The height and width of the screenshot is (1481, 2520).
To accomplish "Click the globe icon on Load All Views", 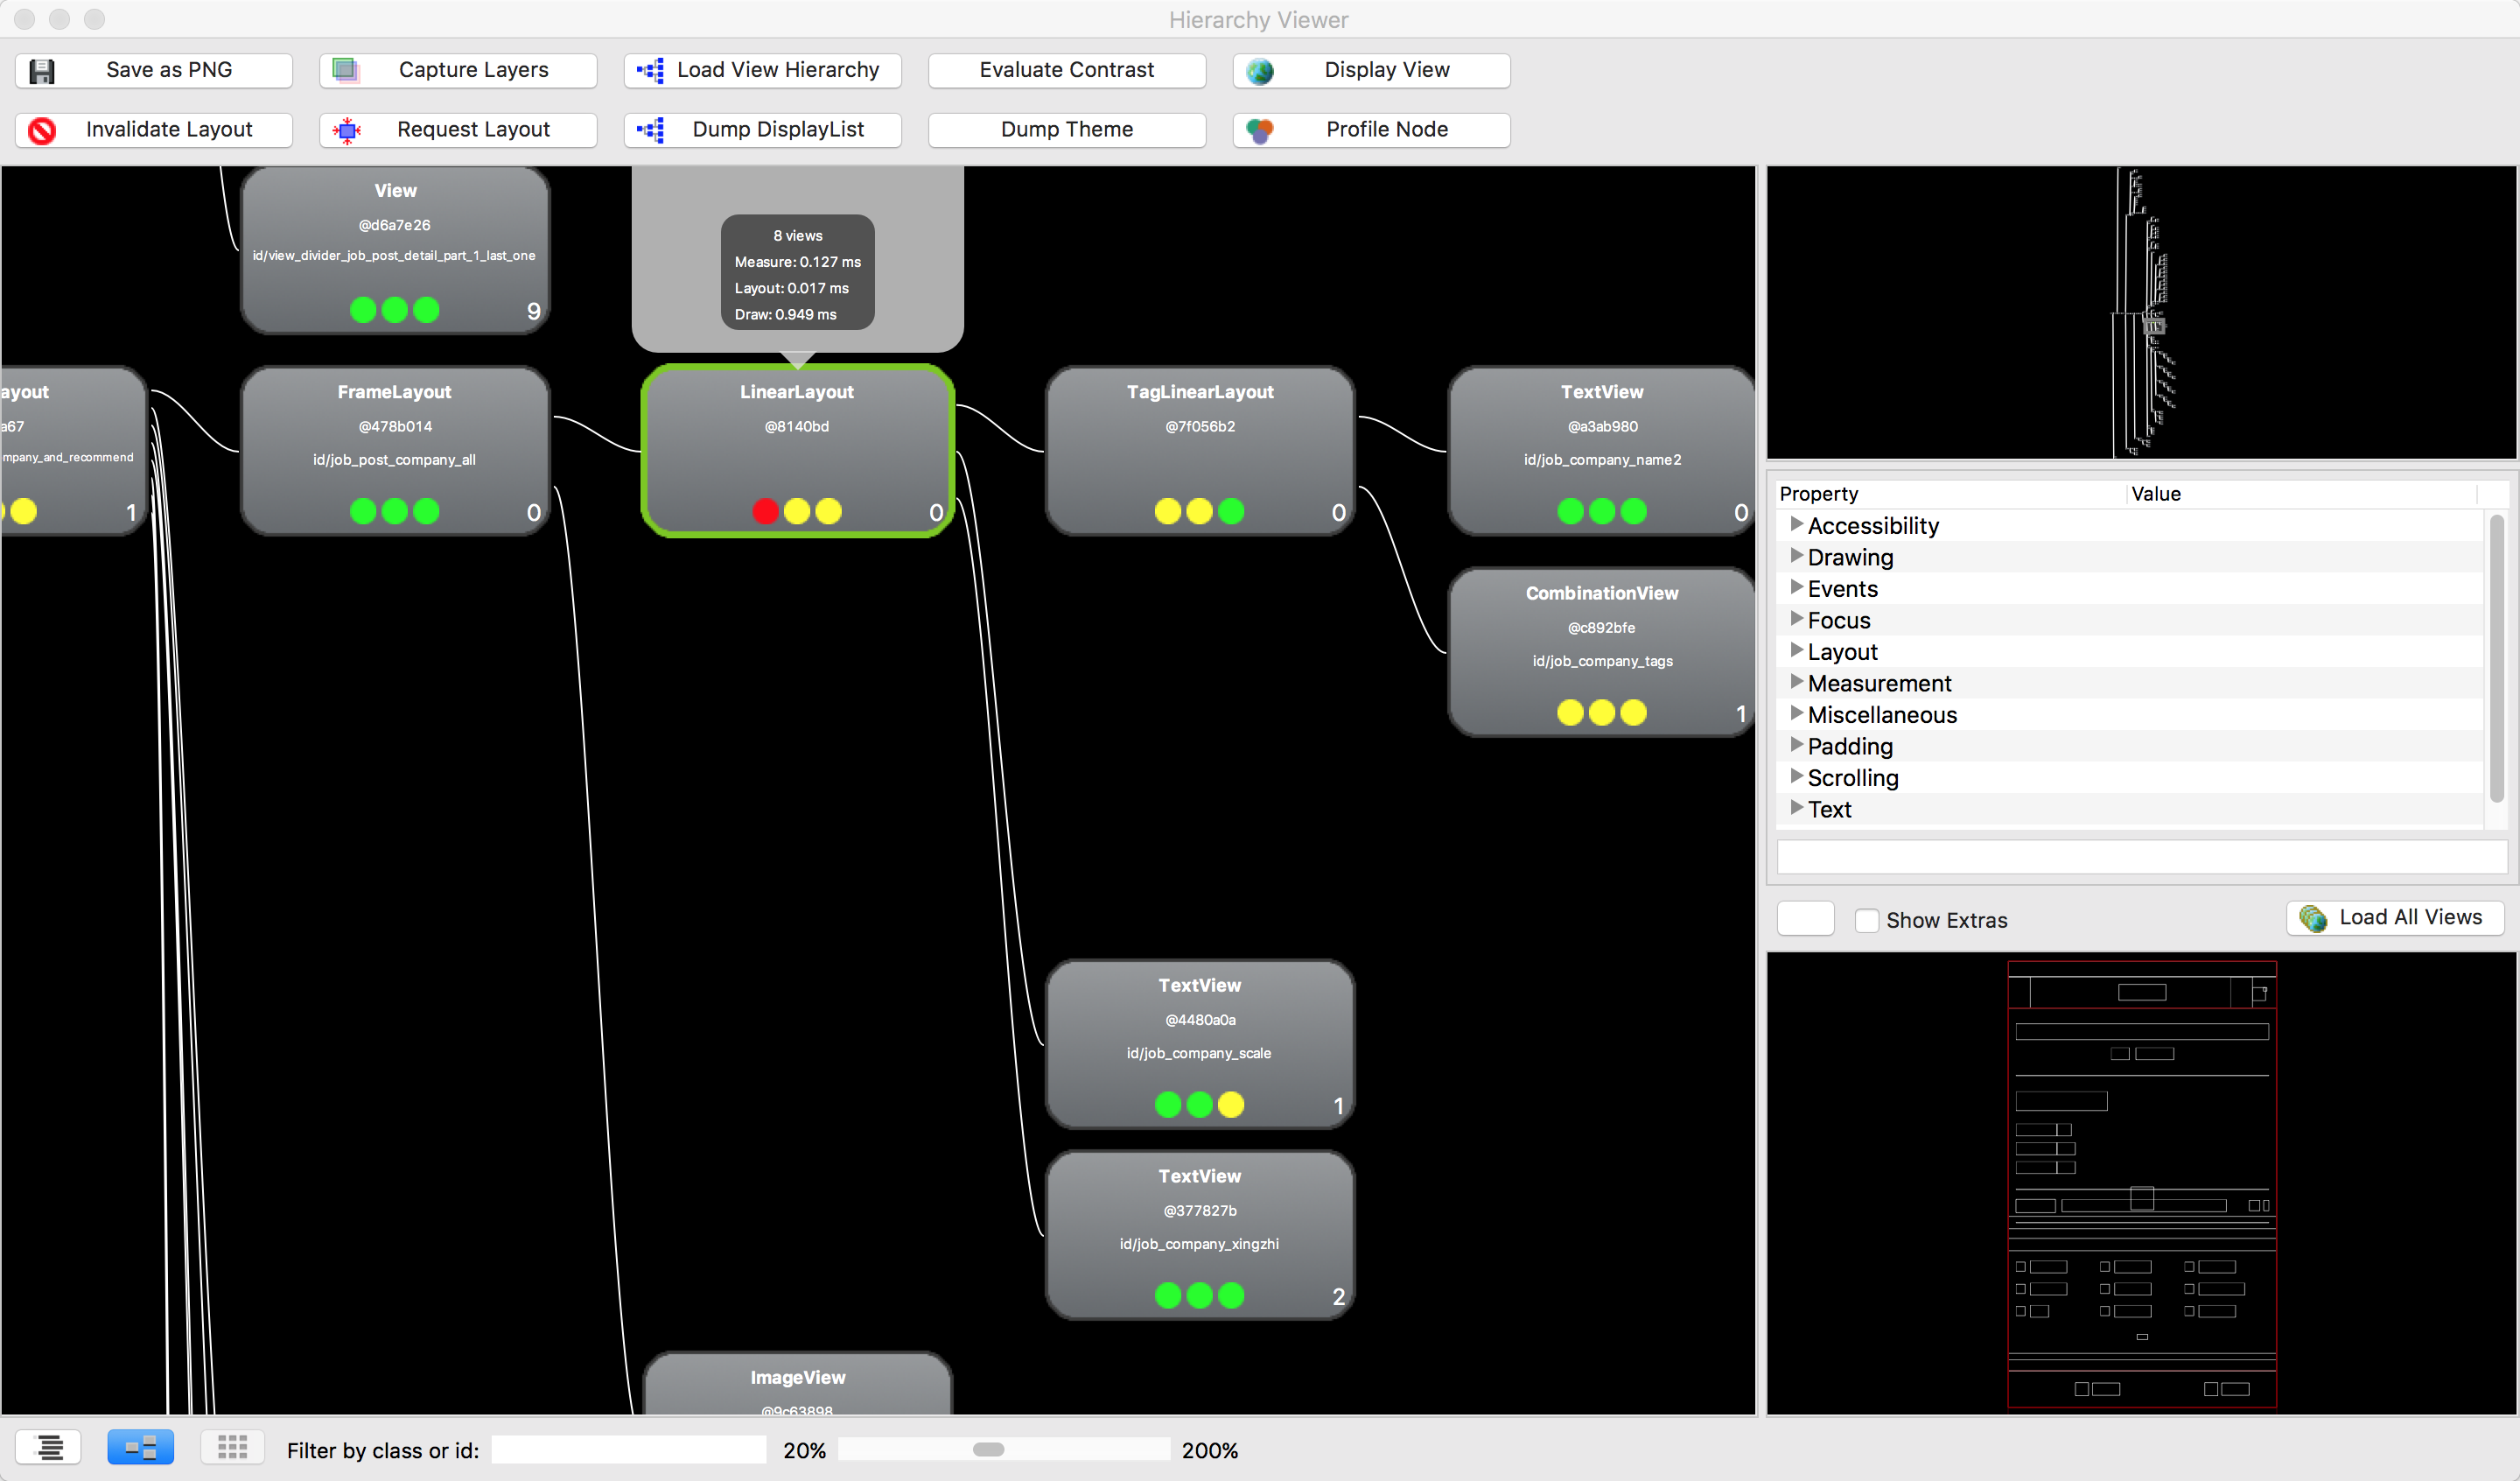I will (x=2313, y=917).
